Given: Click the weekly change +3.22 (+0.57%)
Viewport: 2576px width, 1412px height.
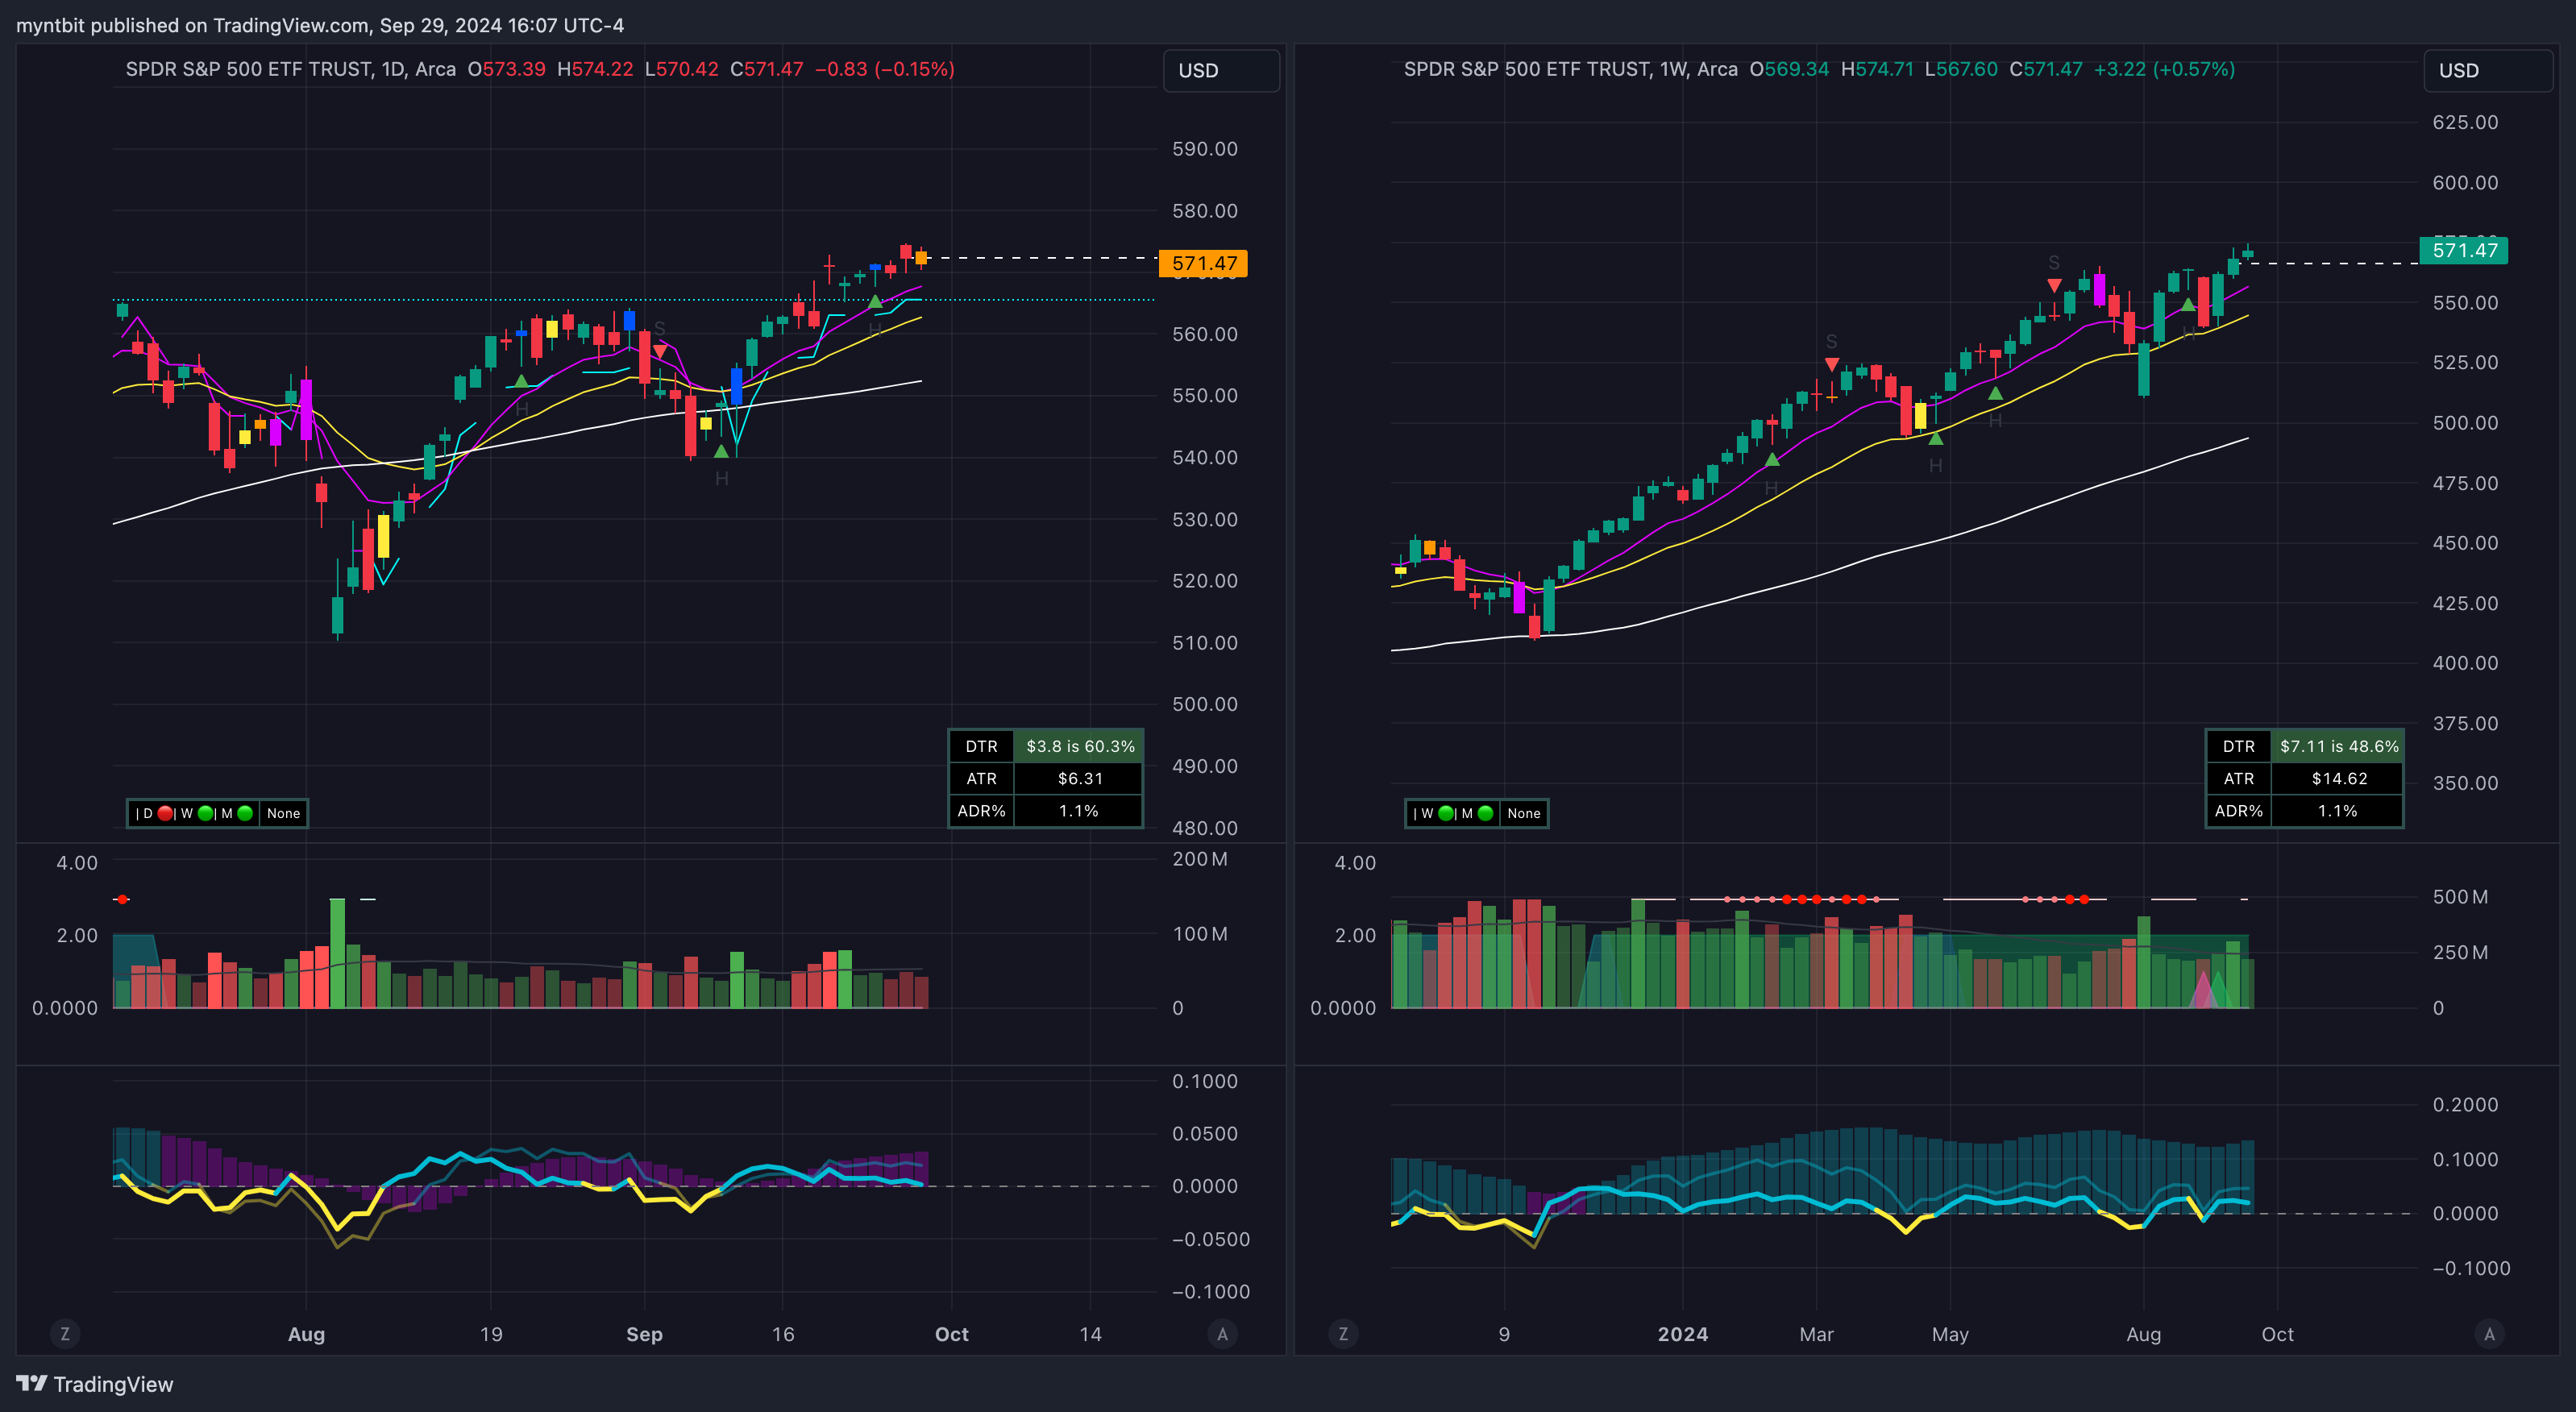Looking at the screenshot, I should (x=2164, y=69).
